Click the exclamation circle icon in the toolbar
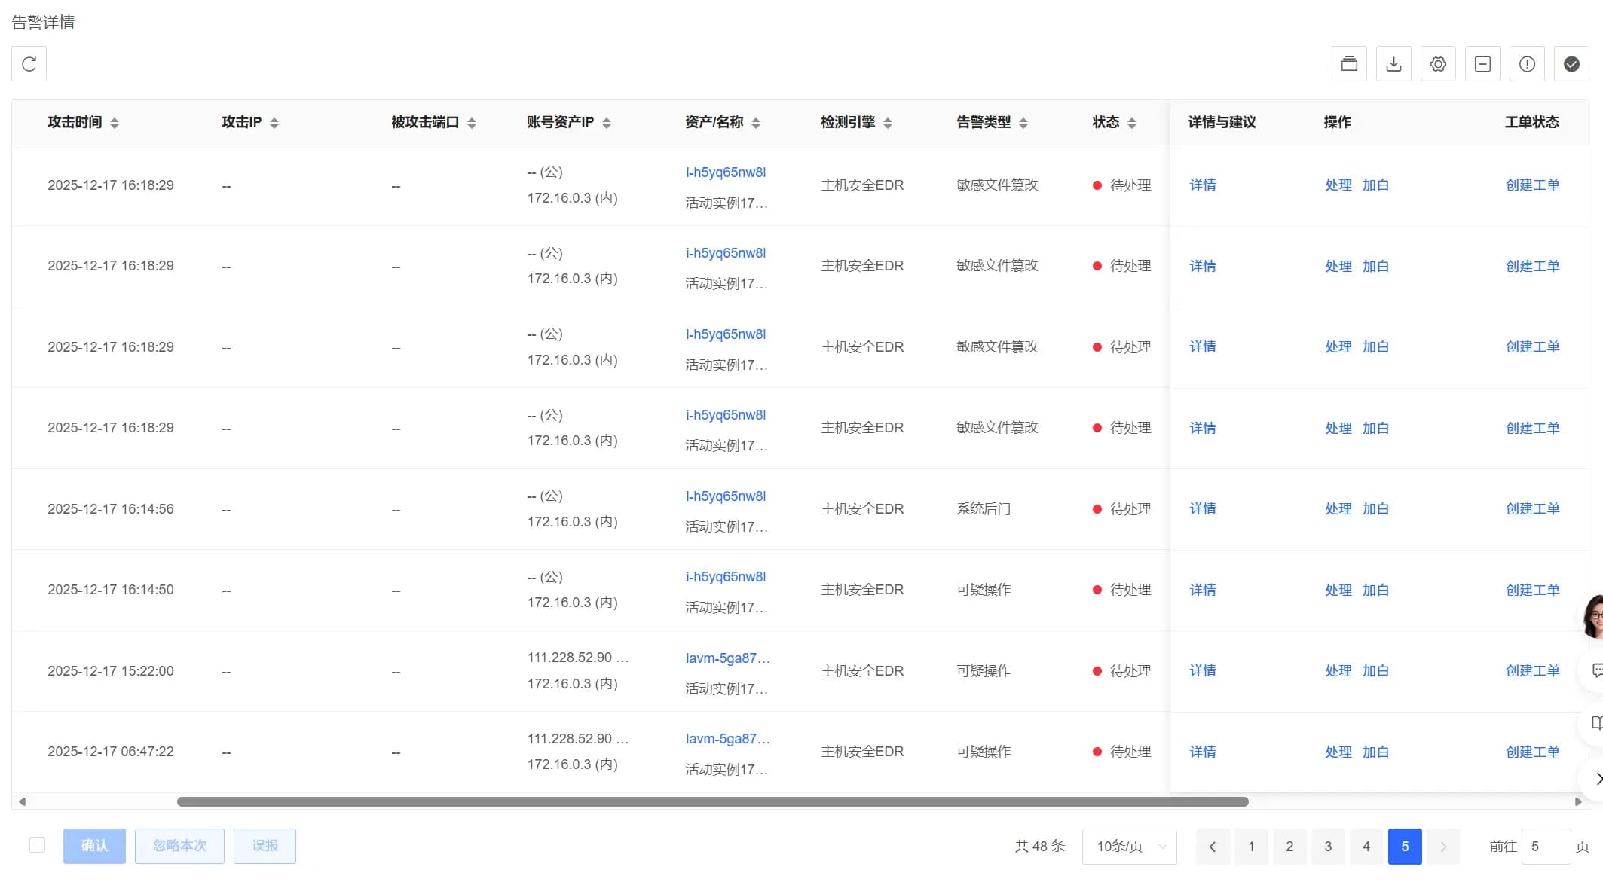Viewport: 1603px width, 885px height. [x=1527, y=63]
